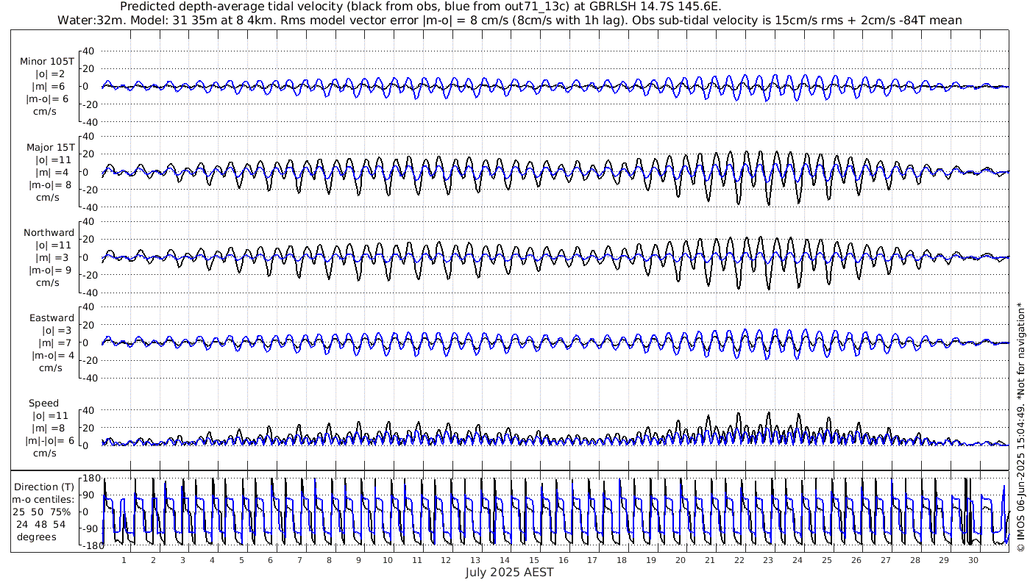The width and height of the screenshot is (1030, 588).
Task: Click day "10" on the date axis
Action: [388, 560]
